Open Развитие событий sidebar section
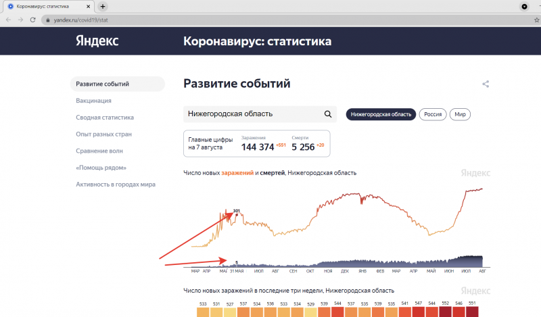This screenshot has width=541, height=317. click(x=118, y=84)
